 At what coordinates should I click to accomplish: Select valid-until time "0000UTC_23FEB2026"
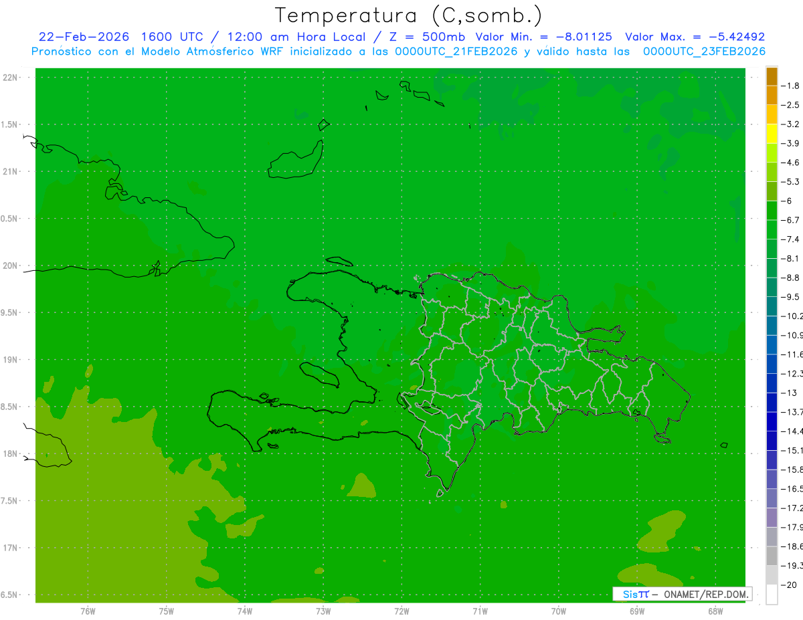pyautogui.click(x=704, y=51)
